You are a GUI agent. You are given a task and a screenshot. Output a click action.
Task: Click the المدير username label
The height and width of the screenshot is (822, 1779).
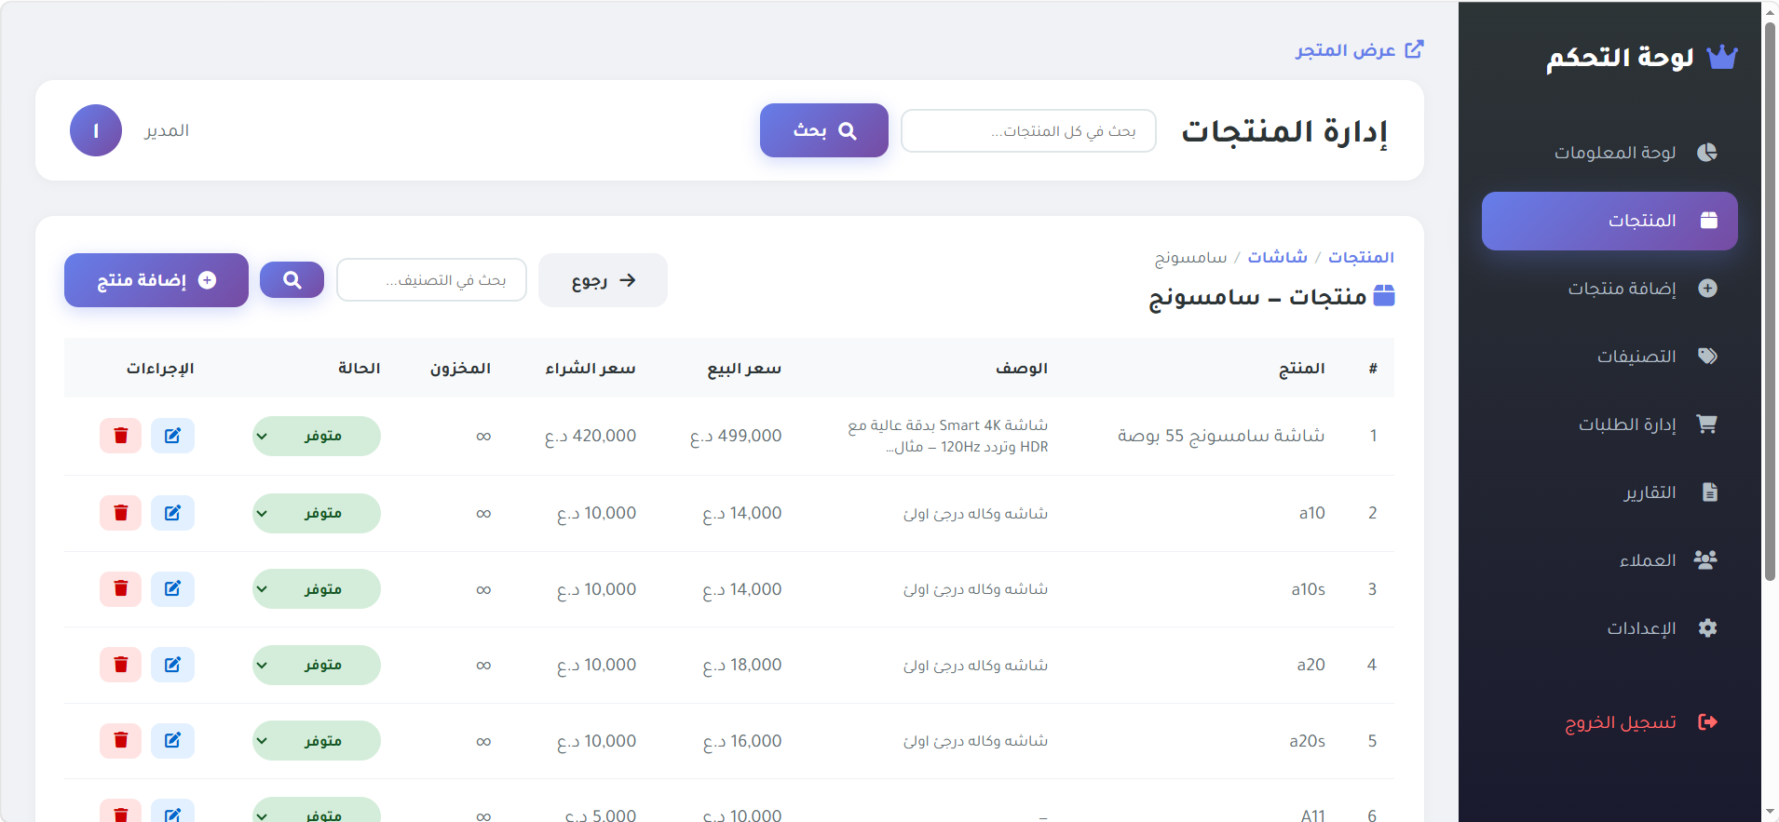click(167, 130)
